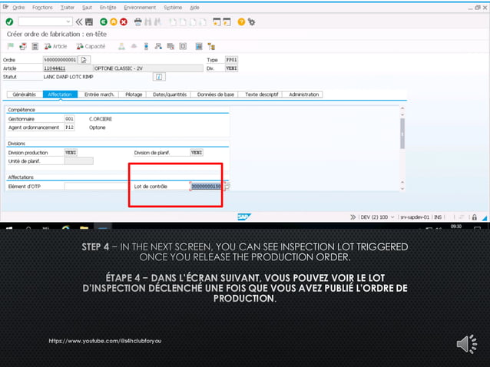Click the calculator icon in application toolbar
The image size is (490, 367).
point(35,47)
